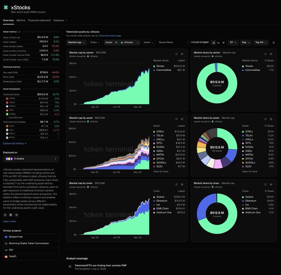Image resolution: width=281 pixels, height=275 pixels.
Task: Select the stacked bar chart type icon
Action: click(214, 43)
